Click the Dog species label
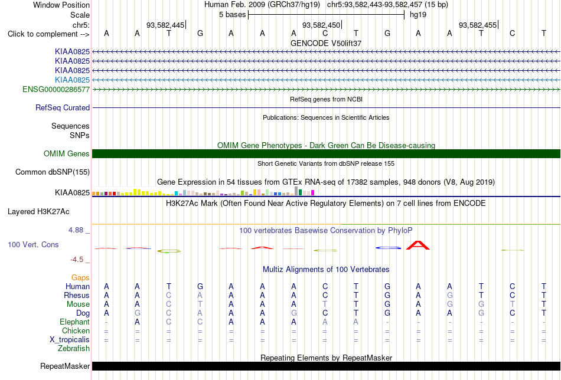Image resolution: width=561 pixels, height=380 pixels. (83, 313)
